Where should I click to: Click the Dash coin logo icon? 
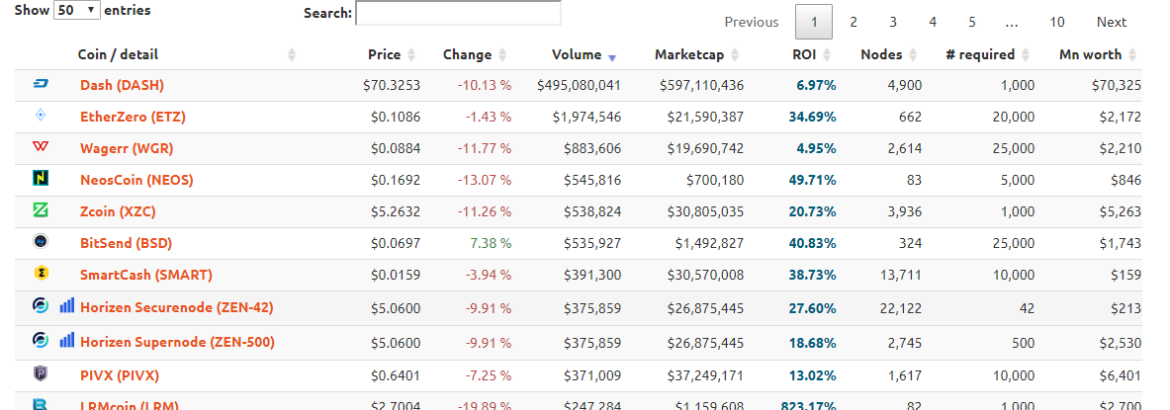click(41, 84)
